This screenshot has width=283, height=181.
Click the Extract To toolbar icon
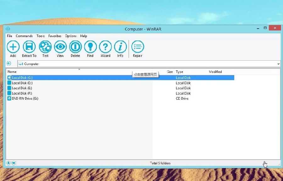point(29,47)
